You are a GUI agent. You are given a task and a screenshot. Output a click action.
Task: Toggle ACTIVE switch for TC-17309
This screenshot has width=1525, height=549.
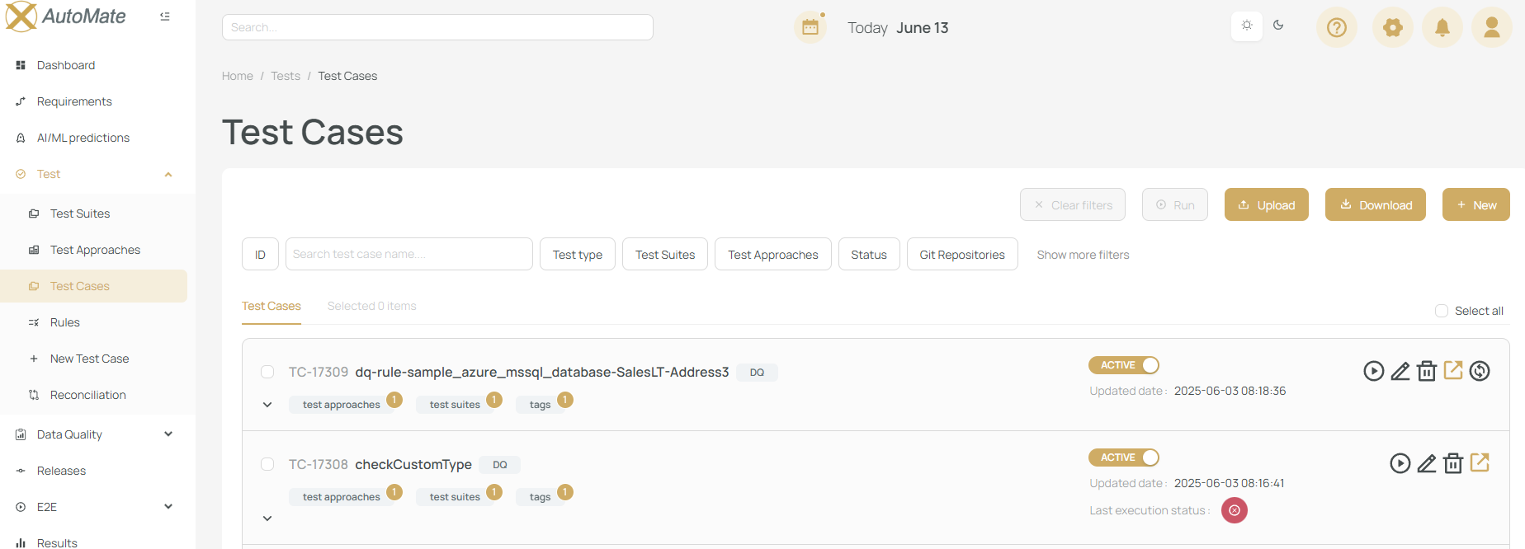point(1124,365)
